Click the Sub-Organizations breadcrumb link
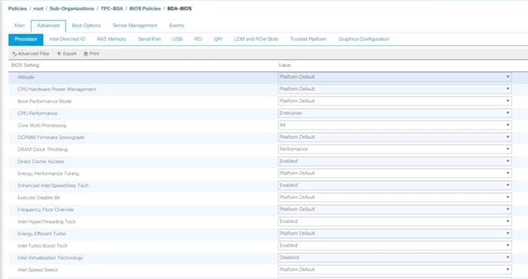The image size is (528, 279). [72, 9]
